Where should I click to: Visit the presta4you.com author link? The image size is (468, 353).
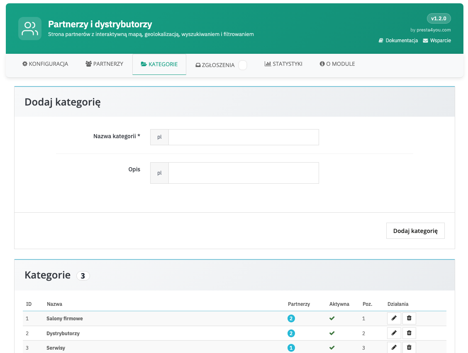[434, 30]
